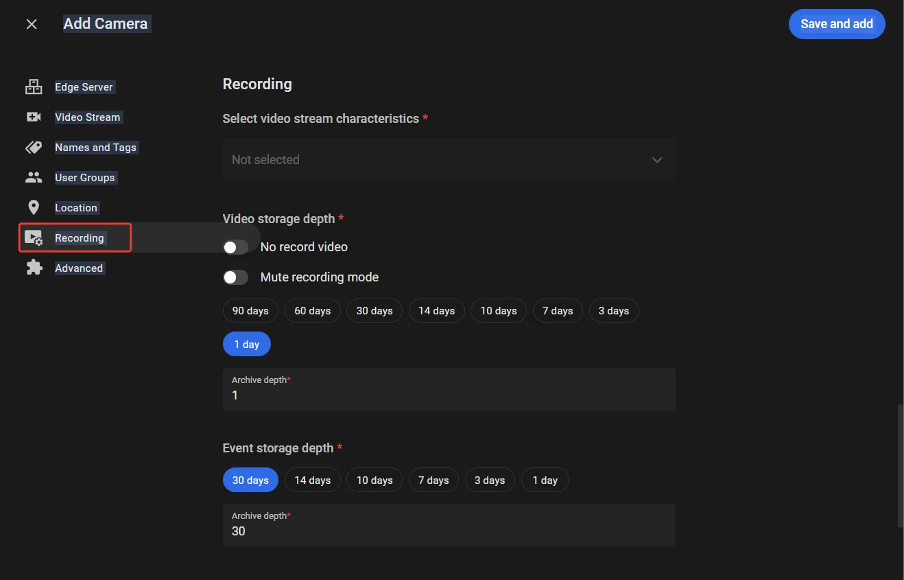
Task: Select 1 day video storage depth
Action: pyautogui.click(x=247, y=345)
